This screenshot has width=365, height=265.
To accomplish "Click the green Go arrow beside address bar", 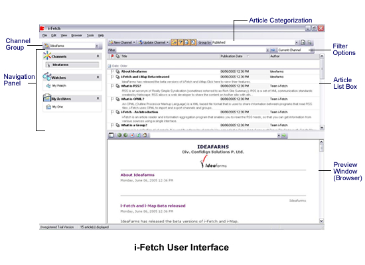I will pyautogui.click(x=284, y=135).
